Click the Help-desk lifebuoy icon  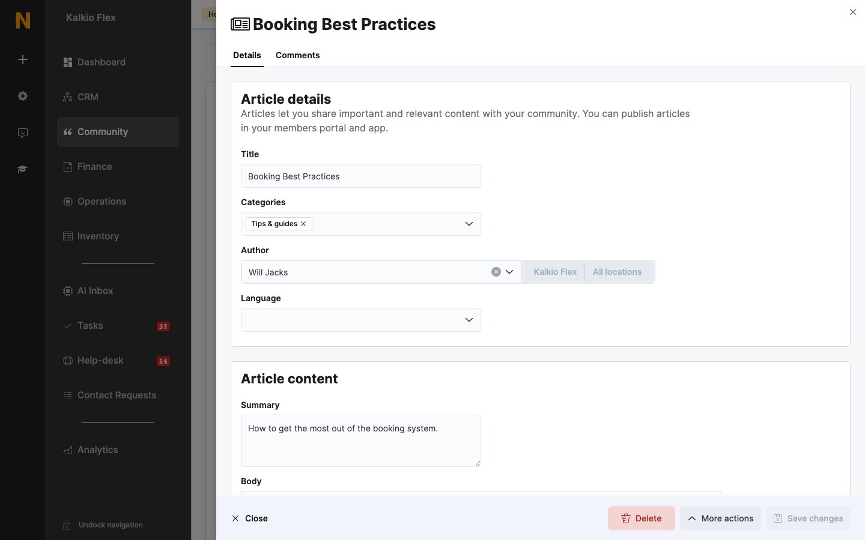pyautogui.click(x=68, y=361)
